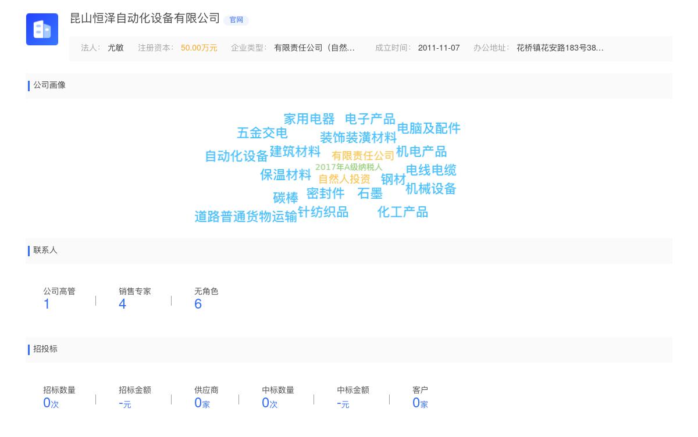
Task: Select registered capital value 50.00万元
Action: pyautogui.click(x=199, y=48)
